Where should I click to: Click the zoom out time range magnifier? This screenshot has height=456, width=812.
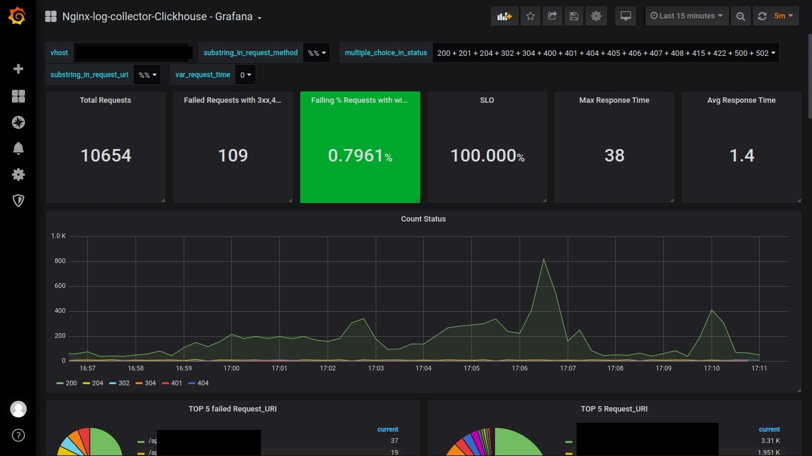[741, 16]
